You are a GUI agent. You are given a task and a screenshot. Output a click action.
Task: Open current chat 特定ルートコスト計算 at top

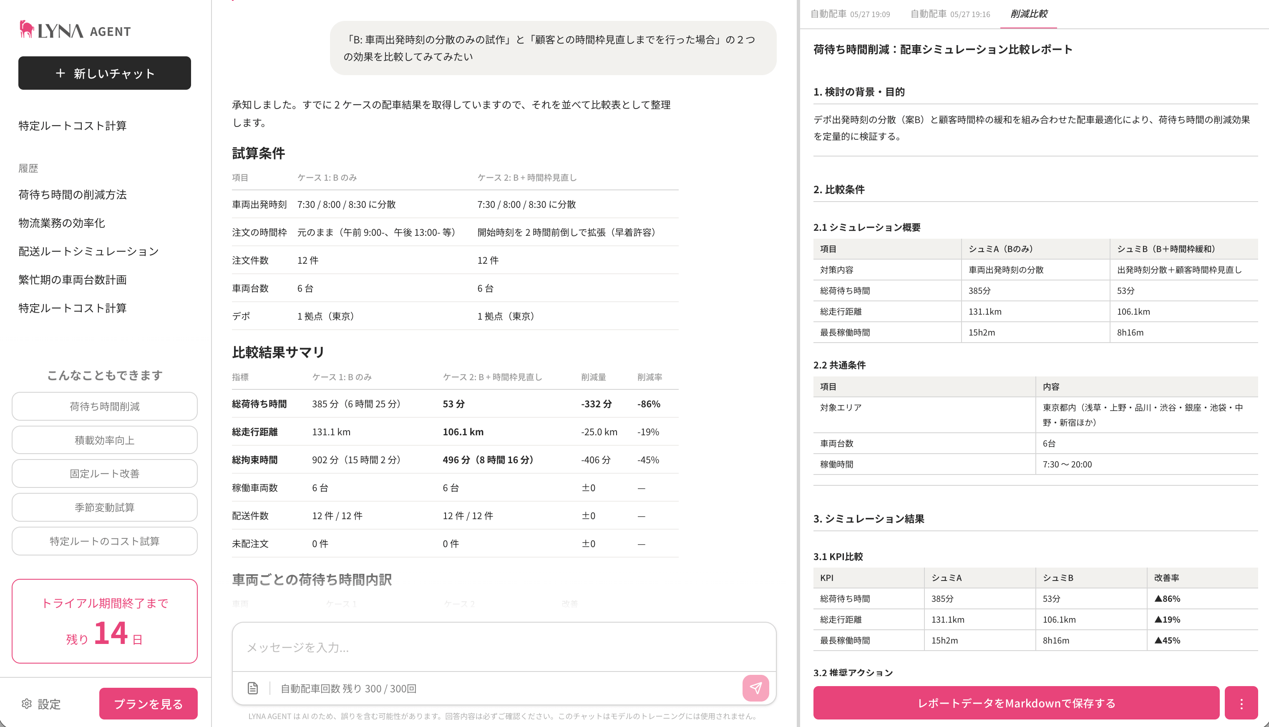coord(72,125)
